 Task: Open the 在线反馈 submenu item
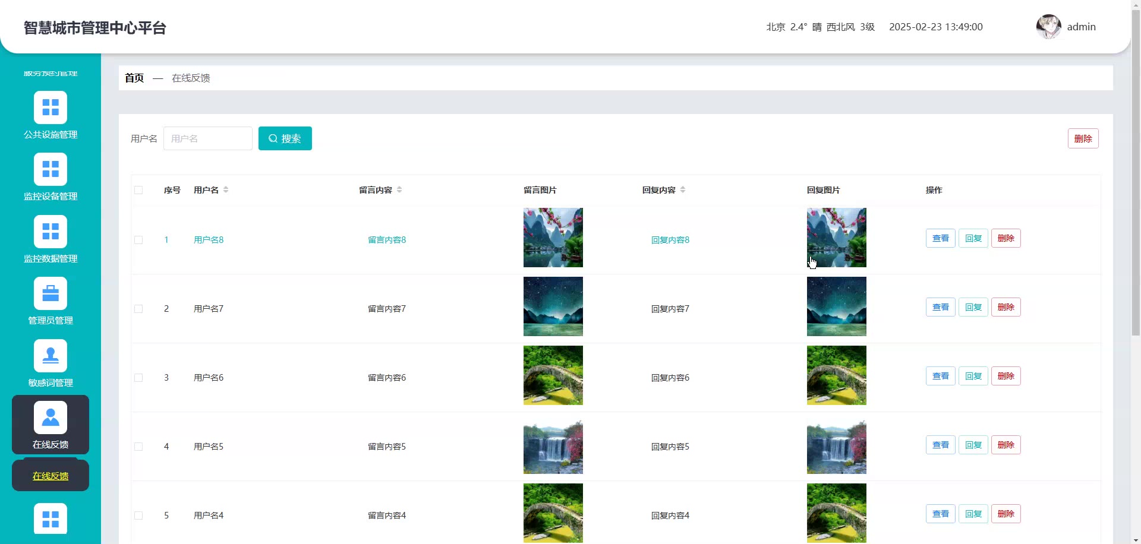(x=51, y=476)
